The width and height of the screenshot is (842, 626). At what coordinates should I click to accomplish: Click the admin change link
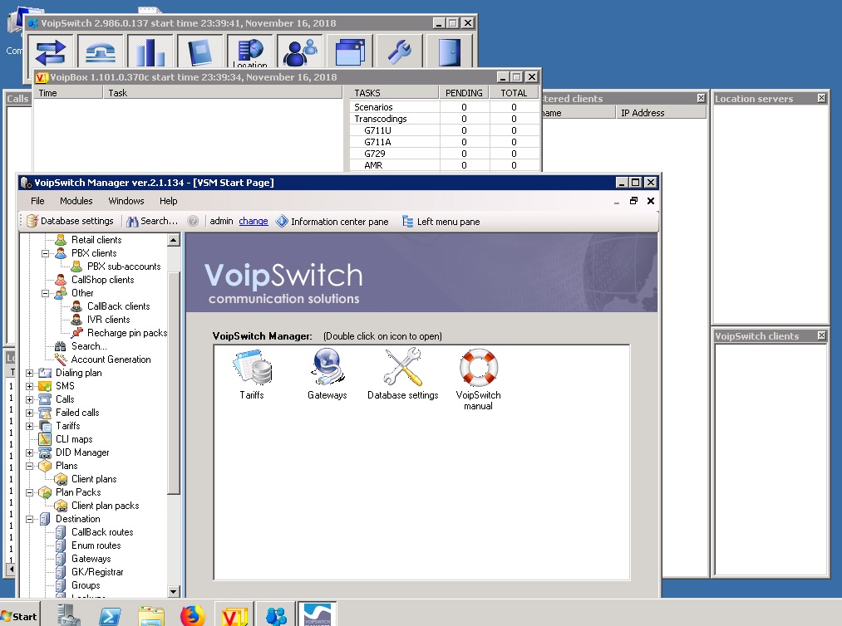point(254,221)
